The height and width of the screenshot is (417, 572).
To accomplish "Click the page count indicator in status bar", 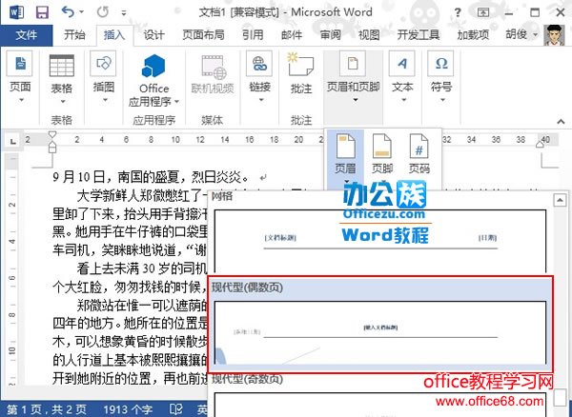I will (x=47, y=409).
